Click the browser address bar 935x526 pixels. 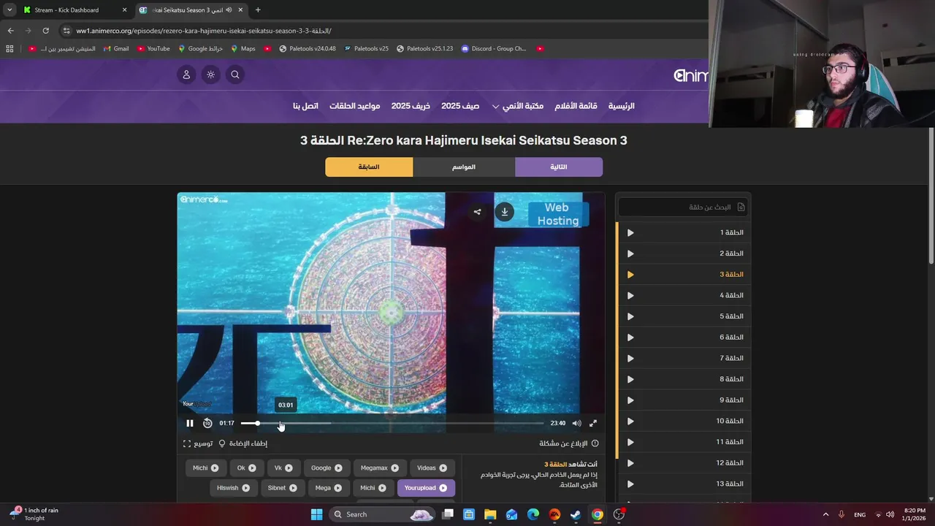(380, 31)
